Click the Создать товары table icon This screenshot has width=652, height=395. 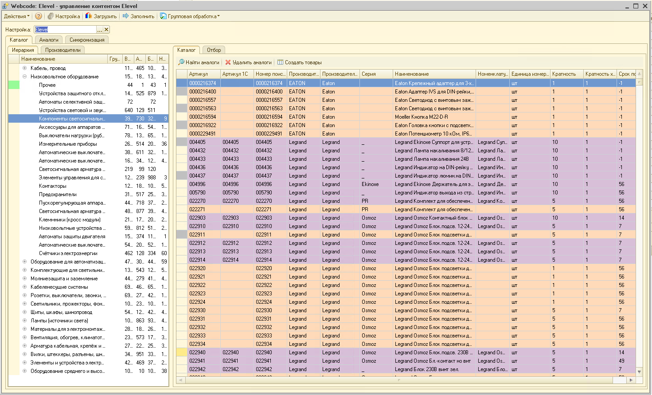click(280, 62)
